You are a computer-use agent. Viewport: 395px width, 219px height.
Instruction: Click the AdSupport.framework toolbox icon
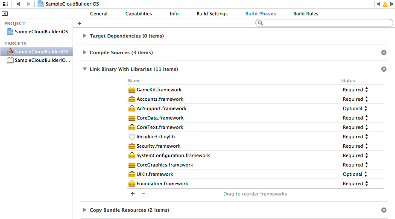click(132, 108)
